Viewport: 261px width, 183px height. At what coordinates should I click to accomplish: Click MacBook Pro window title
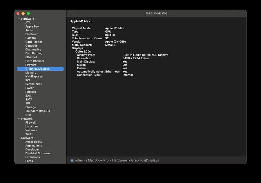click(156, 13)
